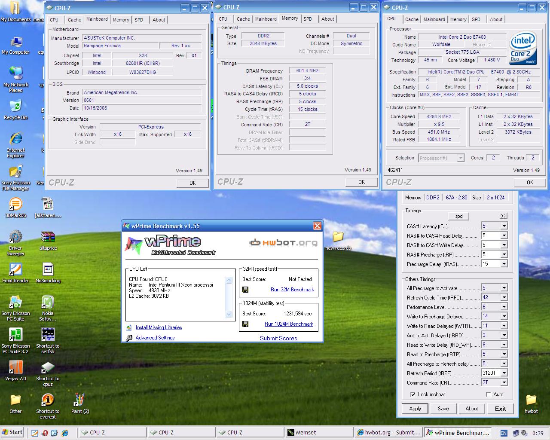Open My Network Places icon
The height and width of the screenshot is (440, 550).
(x=15, y=79)
